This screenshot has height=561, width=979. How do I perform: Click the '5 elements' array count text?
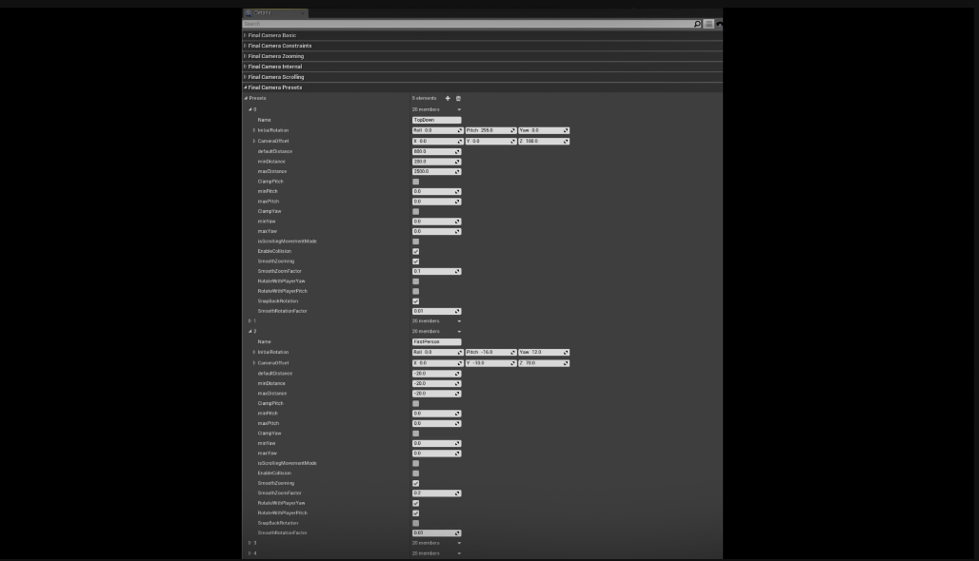click(424, 99)
